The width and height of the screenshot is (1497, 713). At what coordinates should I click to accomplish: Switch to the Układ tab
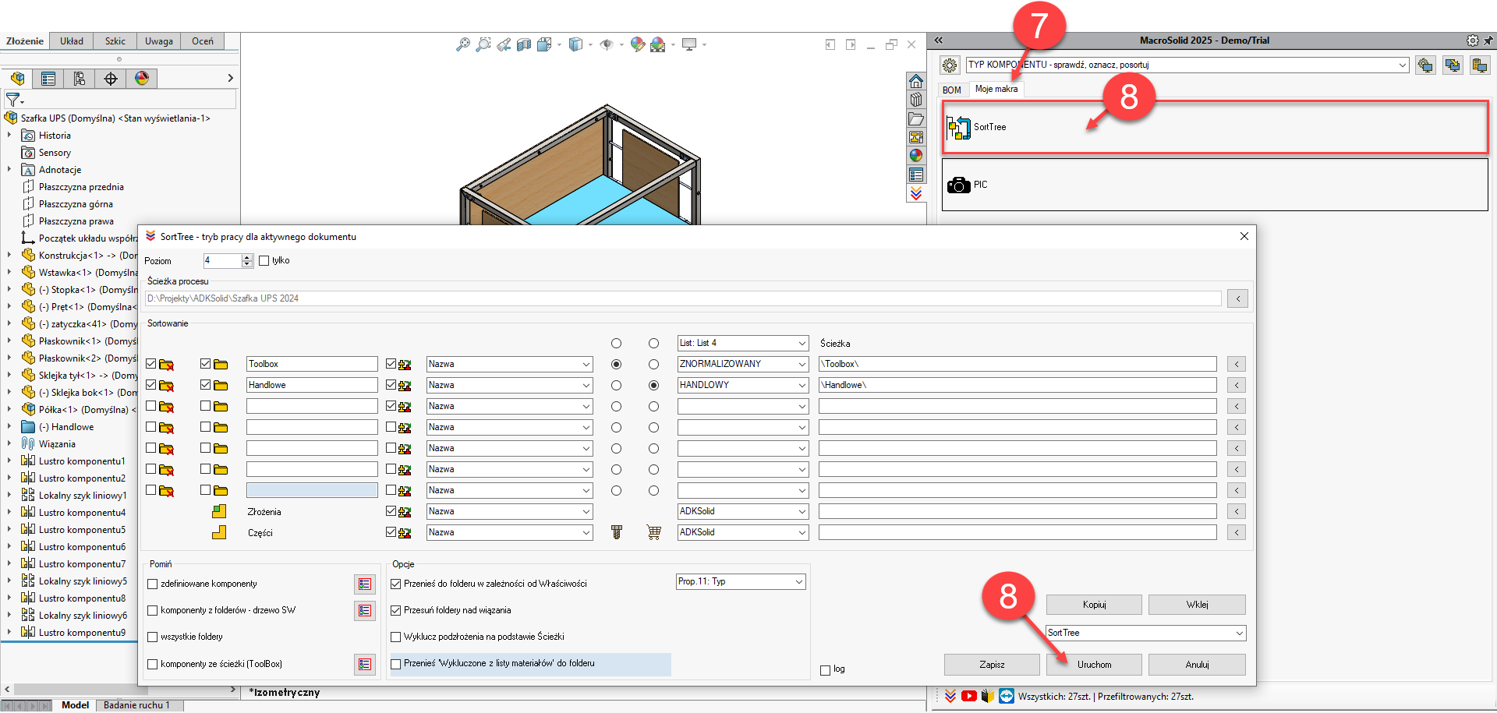[72, 41]
